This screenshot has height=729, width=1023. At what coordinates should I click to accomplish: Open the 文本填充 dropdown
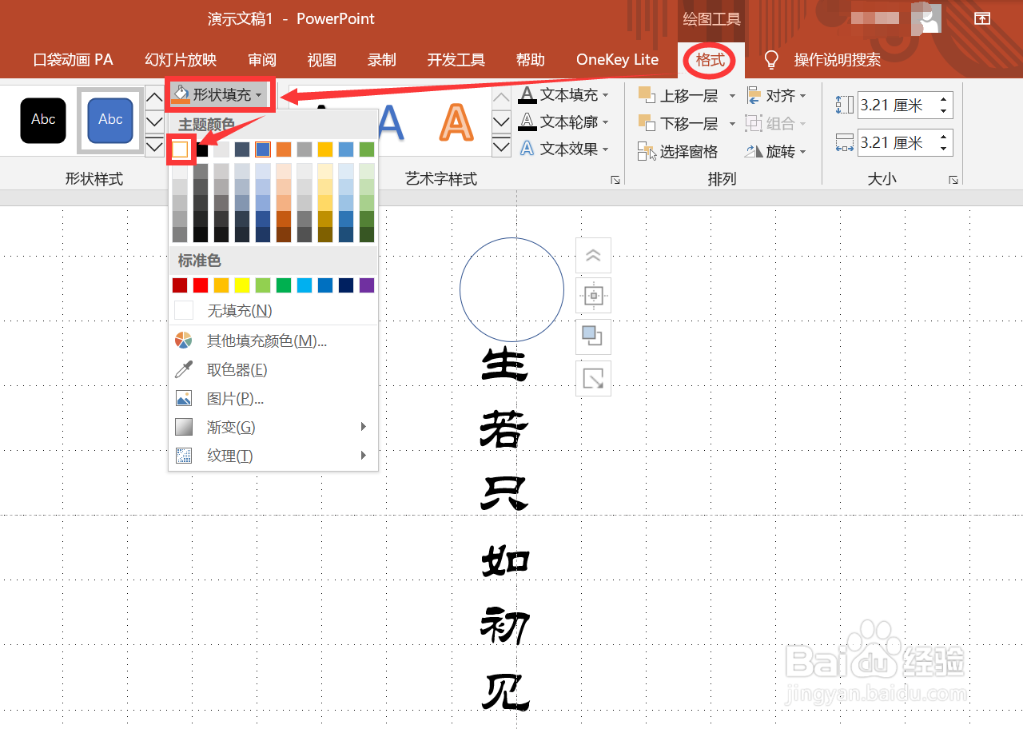(563, 95)
